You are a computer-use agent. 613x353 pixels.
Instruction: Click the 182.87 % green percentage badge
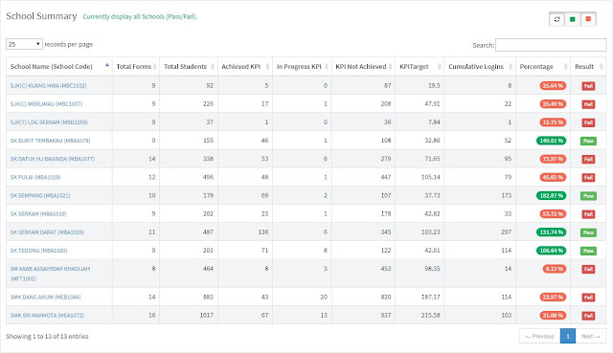tap(552, 196)
